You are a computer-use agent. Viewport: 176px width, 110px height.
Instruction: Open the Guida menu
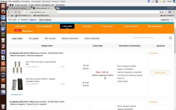tap(63, 1)
